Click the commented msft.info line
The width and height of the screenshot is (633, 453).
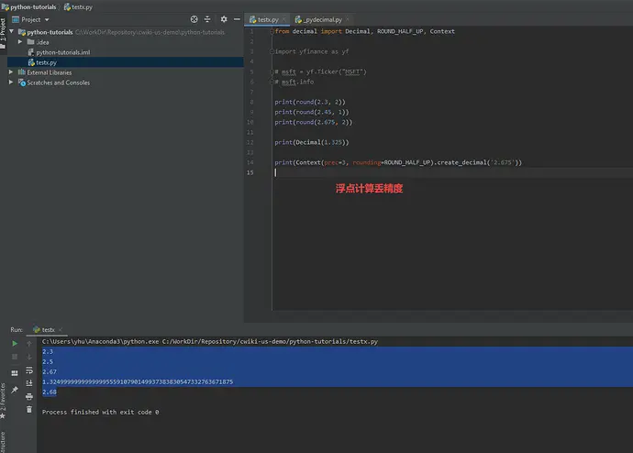pos(294,82)
